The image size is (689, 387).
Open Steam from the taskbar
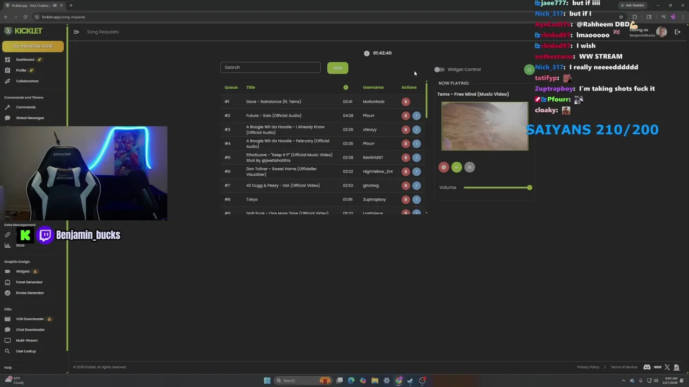coord(410,381)
